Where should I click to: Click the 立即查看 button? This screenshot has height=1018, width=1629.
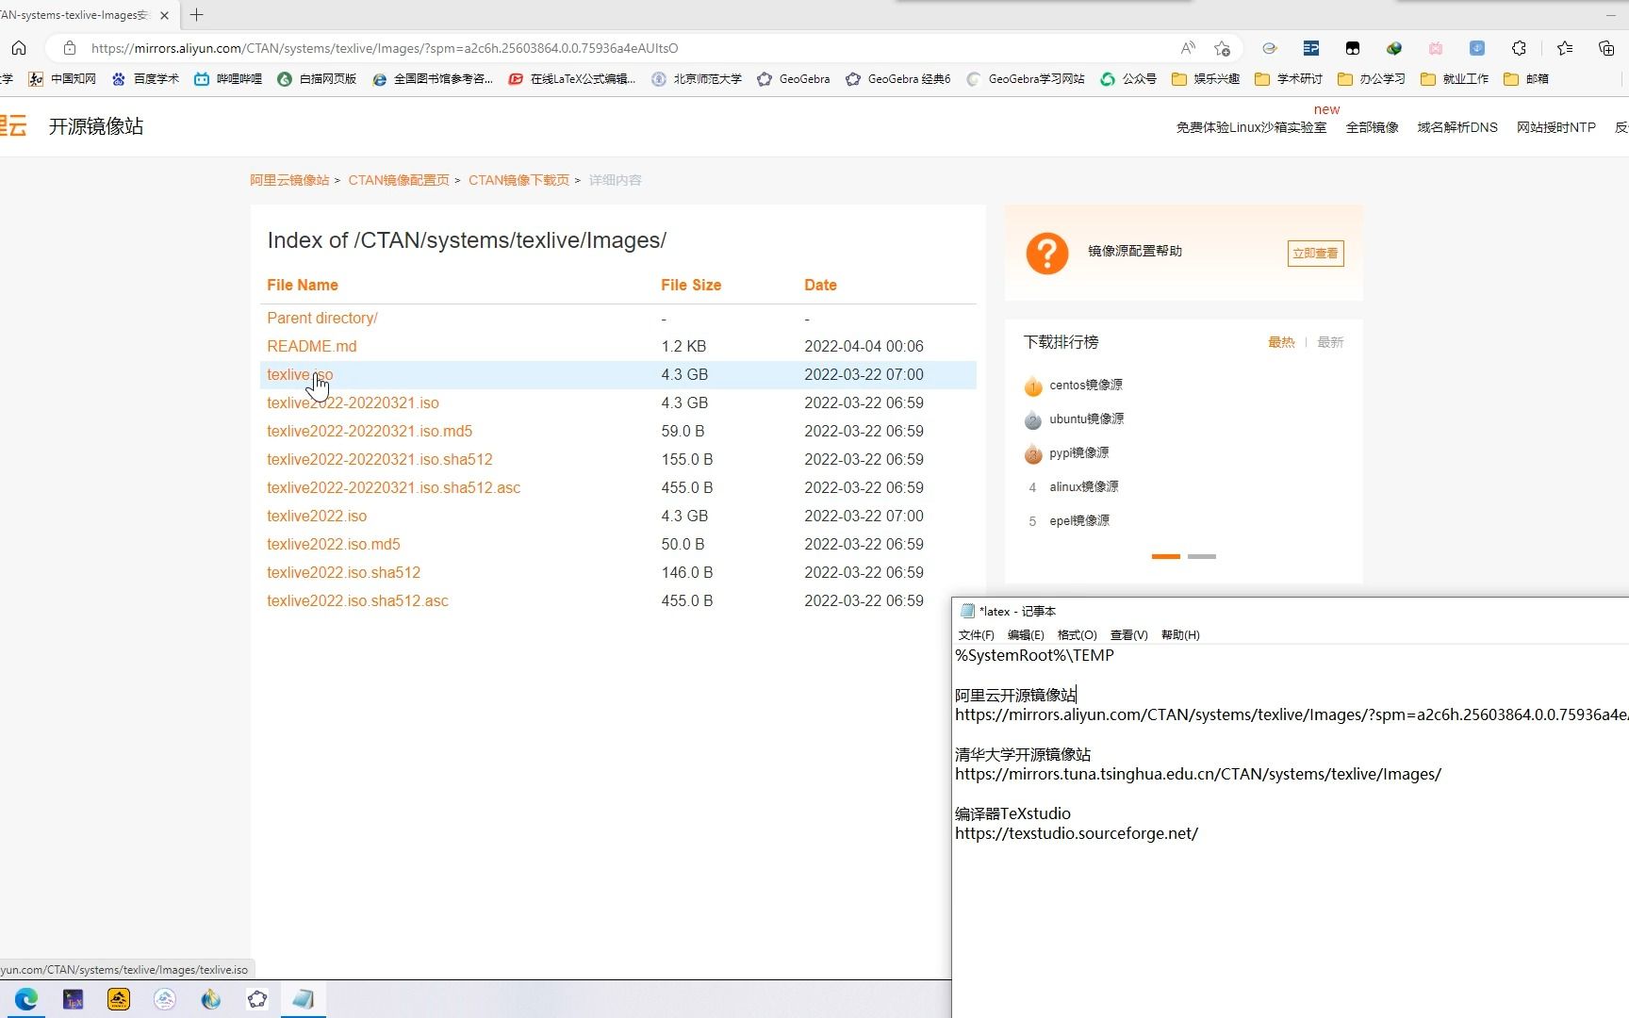1315,254
